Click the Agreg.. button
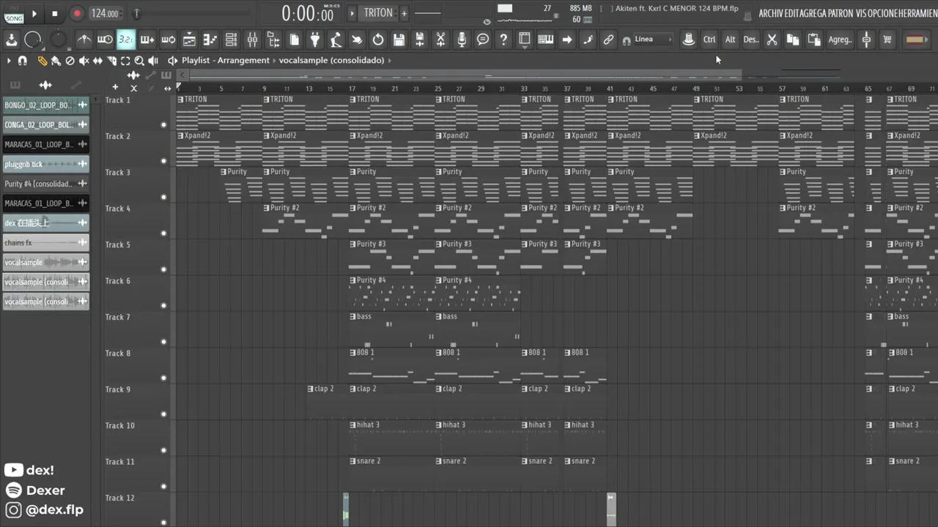The height and width of the screenshot is (527, 938). pos(840,40)
